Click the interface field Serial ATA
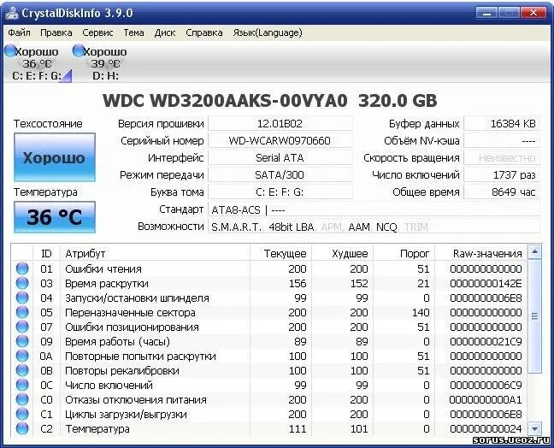The height and width of the screenshot is (448, 554). [x=280, y=157]
